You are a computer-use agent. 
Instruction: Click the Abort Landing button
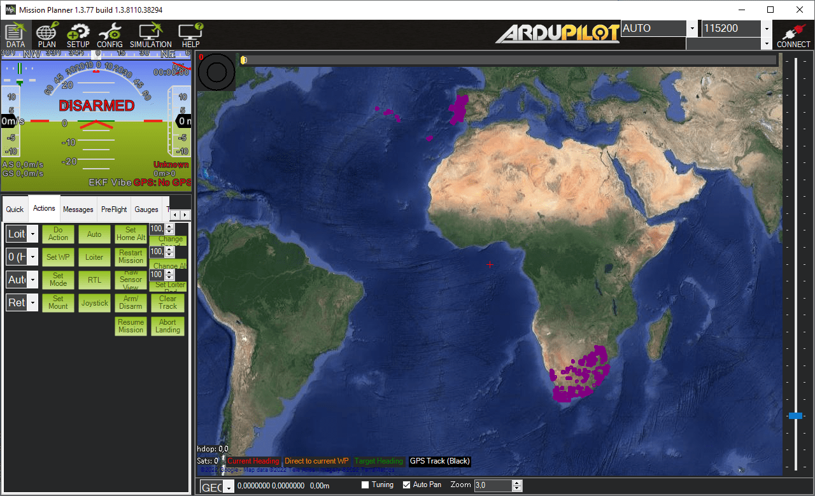(167, 326)
